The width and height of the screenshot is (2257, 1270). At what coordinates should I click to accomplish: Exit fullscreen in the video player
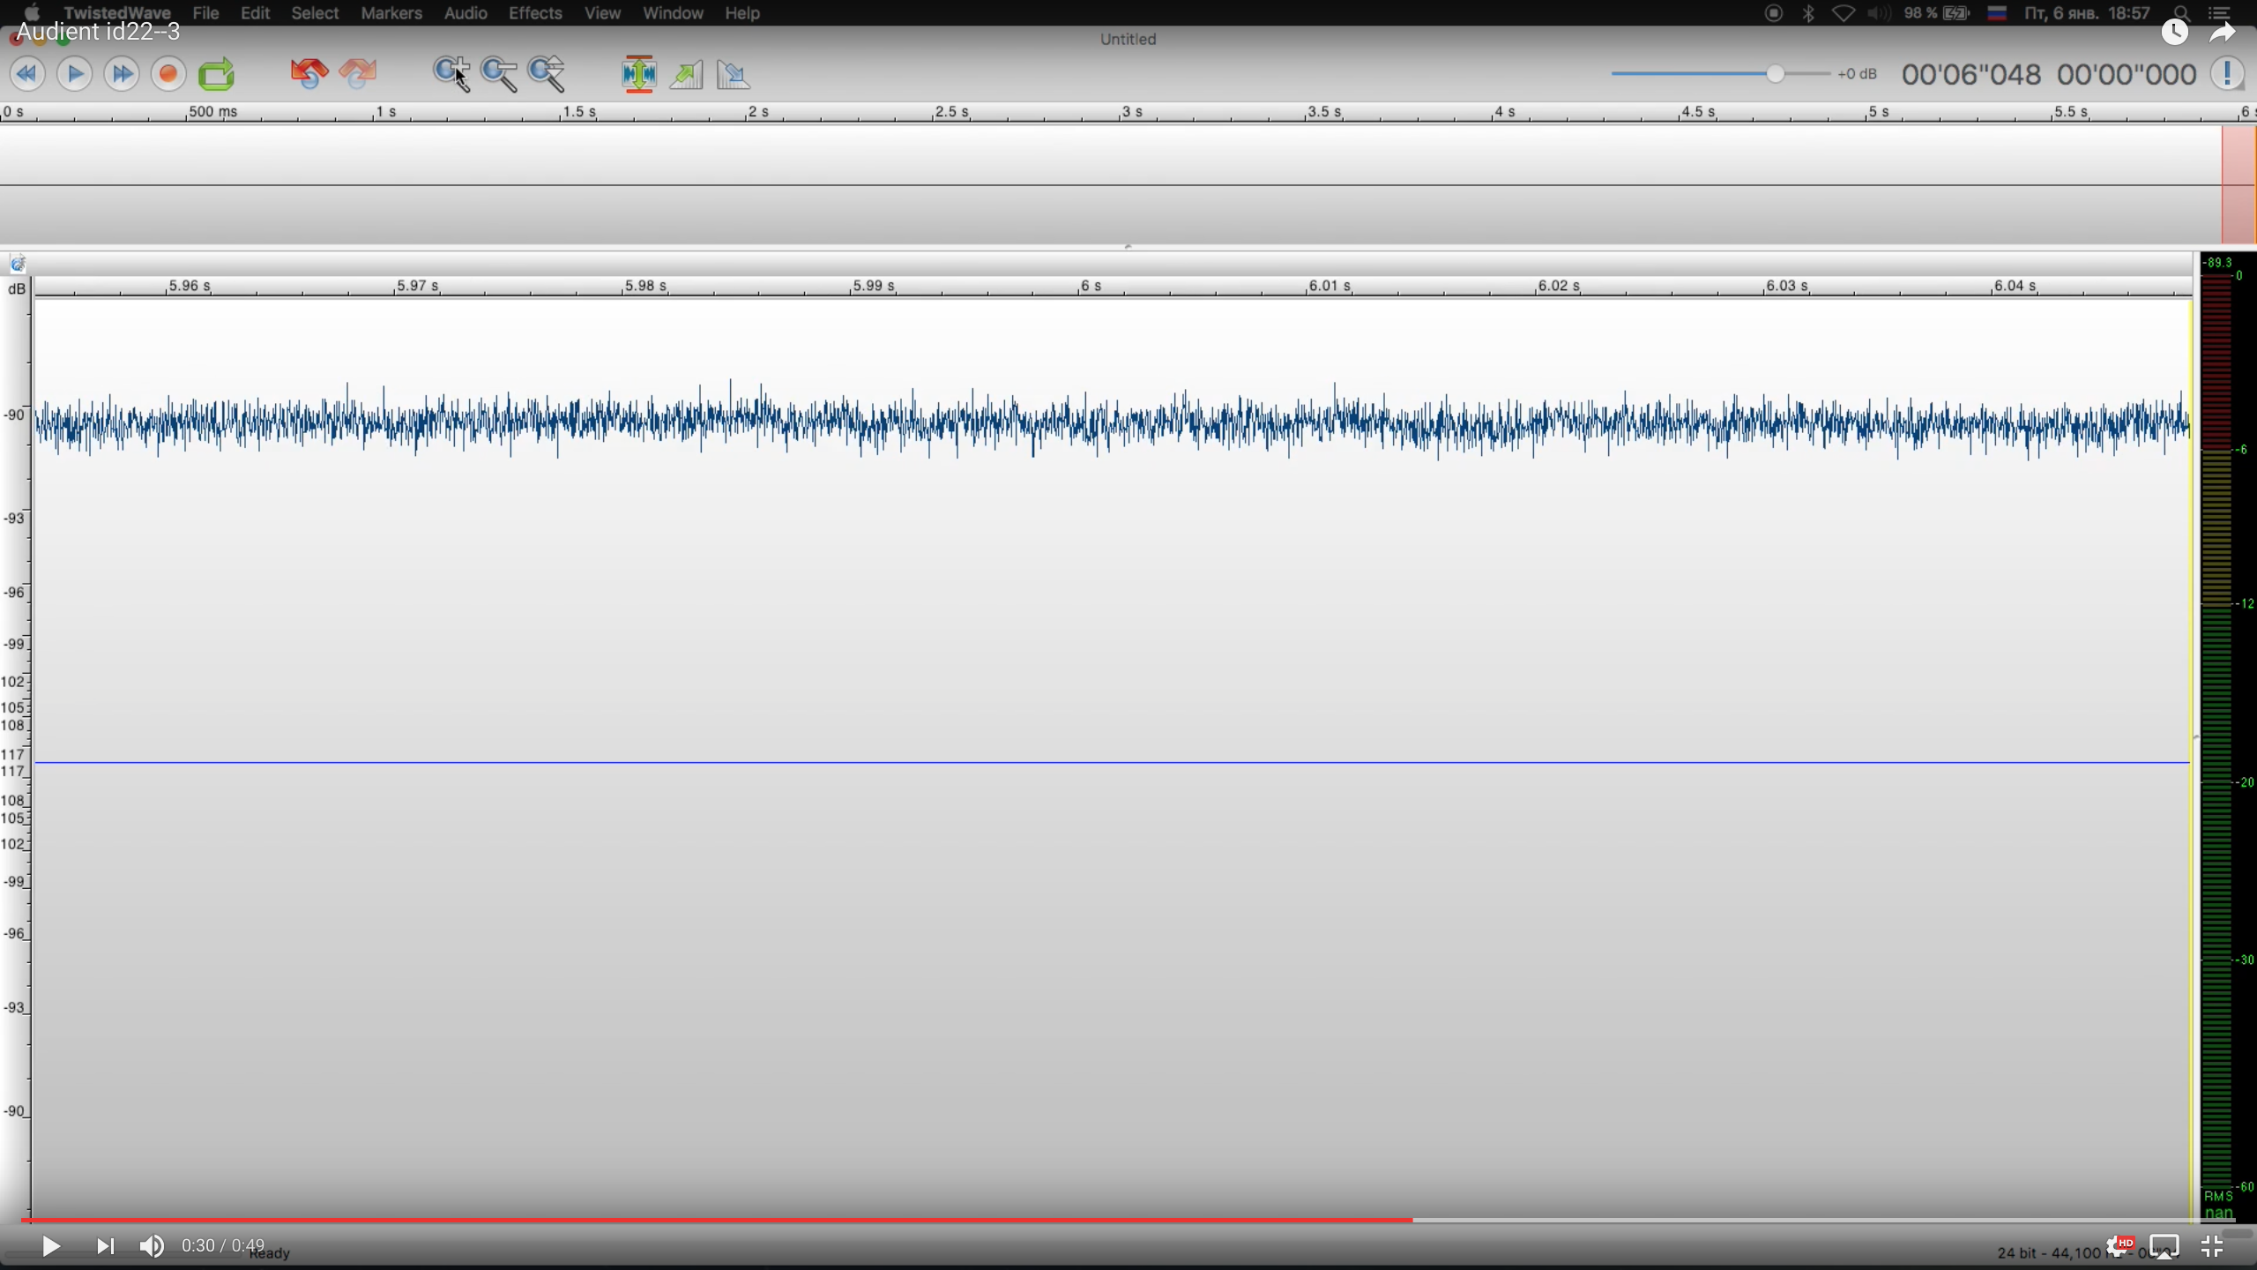coord(2212,1246)
